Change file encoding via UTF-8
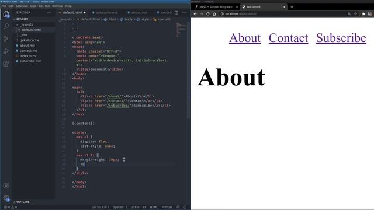Viewport: 374px width, 210px height. [x=135, y=207]
